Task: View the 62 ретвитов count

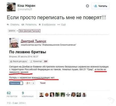Action: click(12, 94)
